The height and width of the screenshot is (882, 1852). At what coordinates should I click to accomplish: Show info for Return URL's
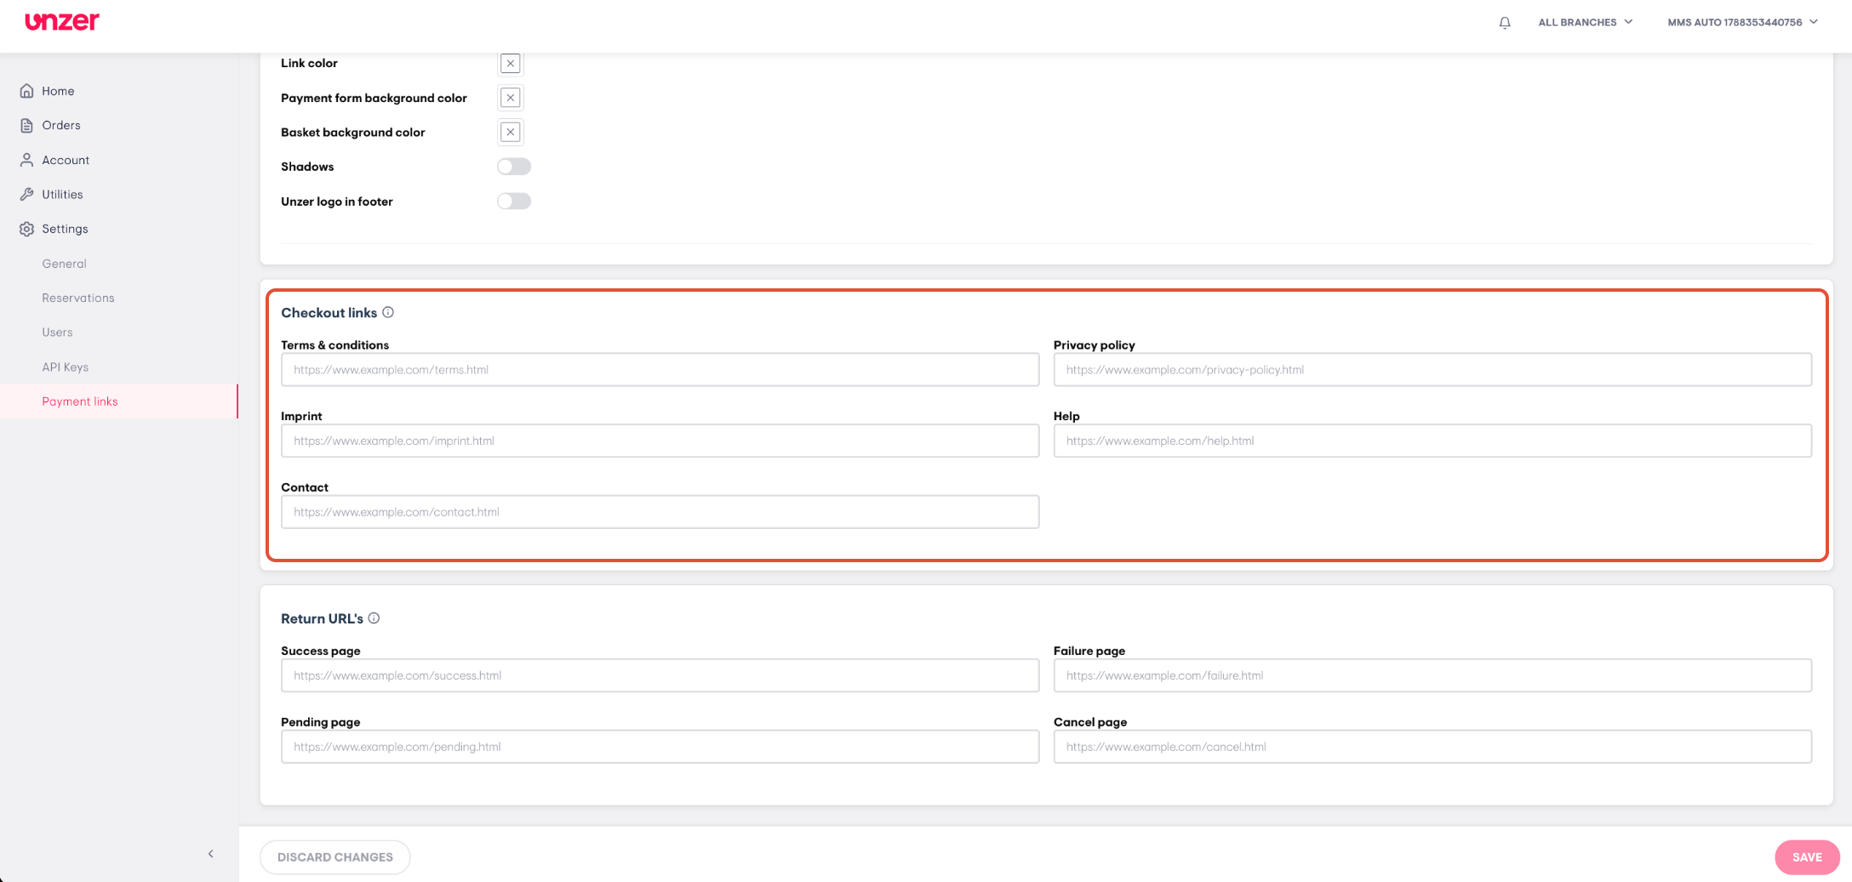click(374, 618)
